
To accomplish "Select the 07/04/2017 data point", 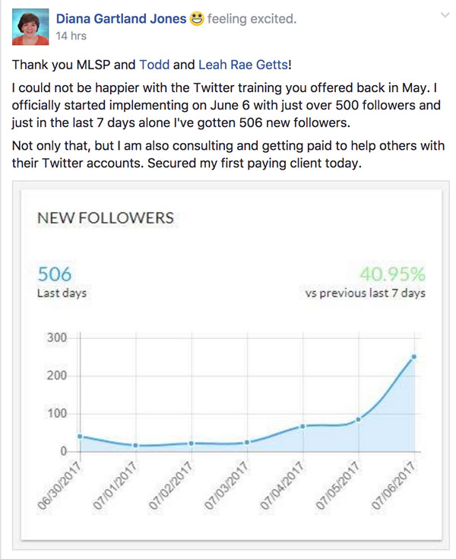I will click(x=302, y=427).
